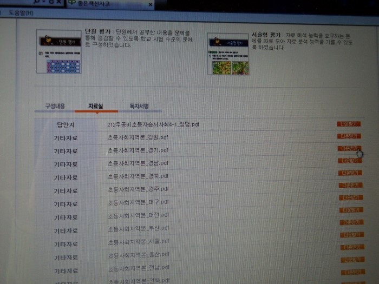Screen dimensions: 379x284
Task: Click the 단원 평가 preview thumbnail
Action: pos(58,51)
